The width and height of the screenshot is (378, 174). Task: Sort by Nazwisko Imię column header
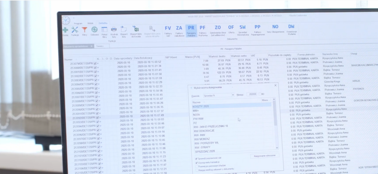click(330, 54)
